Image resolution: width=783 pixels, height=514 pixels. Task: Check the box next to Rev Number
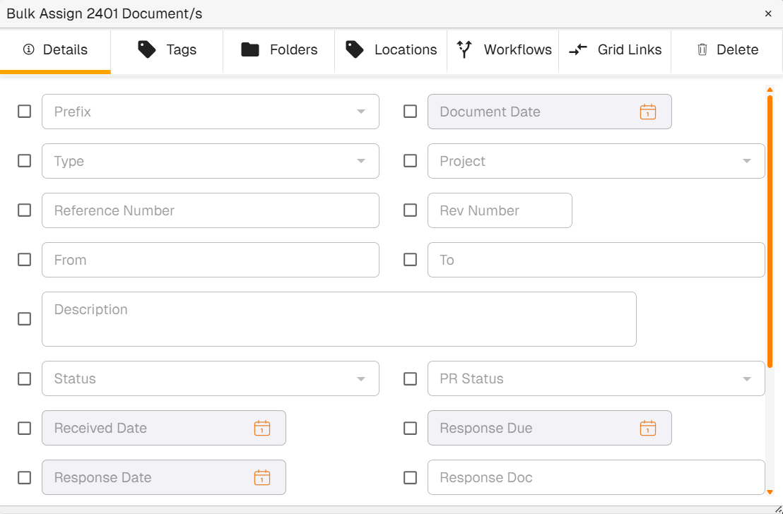coord(410,210)
